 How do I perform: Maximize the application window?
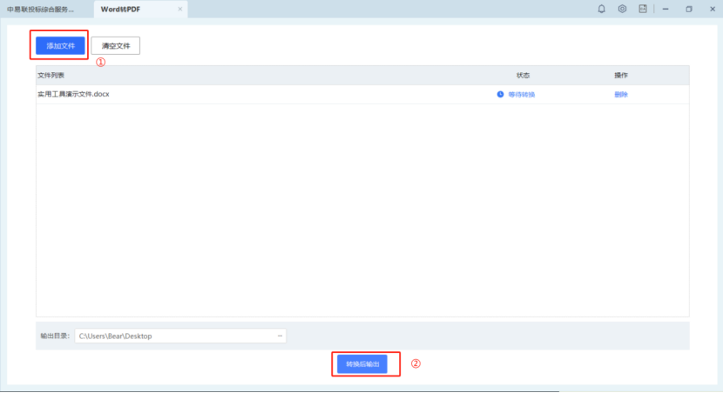click(x=688, y=9)
